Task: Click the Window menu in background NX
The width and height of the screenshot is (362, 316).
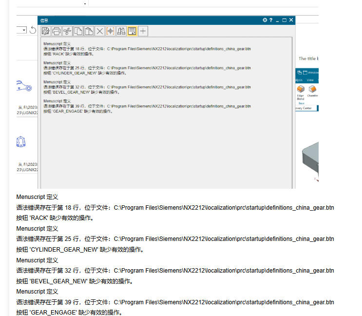Action: point(311,73)
